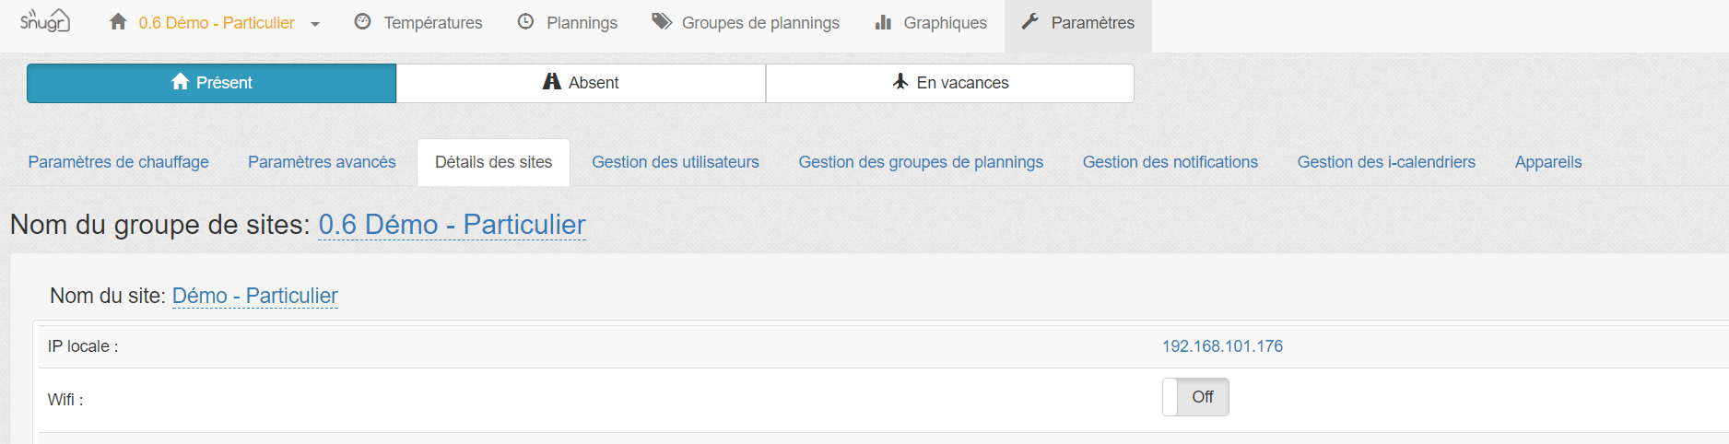Screen dimensions: 1729x444
Task: Click the airplane icon in En vacances
Action: click(900, 81)
